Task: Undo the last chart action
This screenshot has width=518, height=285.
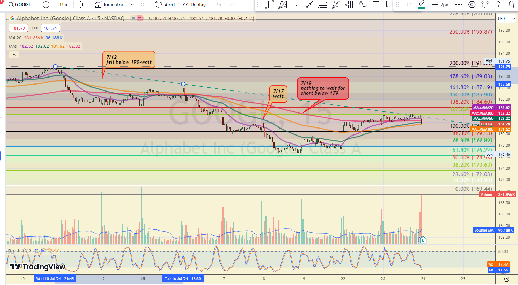Action: click(x=219, y=5)
